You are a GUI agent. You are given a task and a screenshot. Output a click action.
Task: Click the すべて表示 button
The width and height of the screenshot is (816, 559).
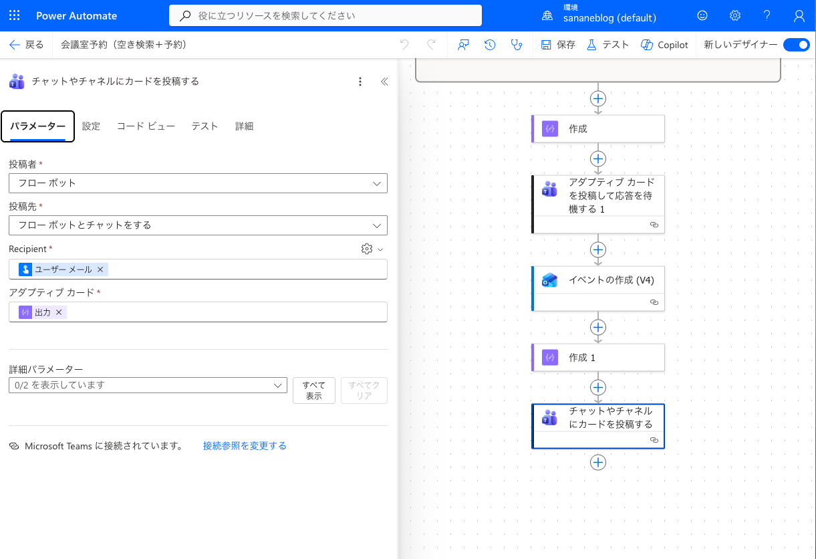click(x=314, y=390)
